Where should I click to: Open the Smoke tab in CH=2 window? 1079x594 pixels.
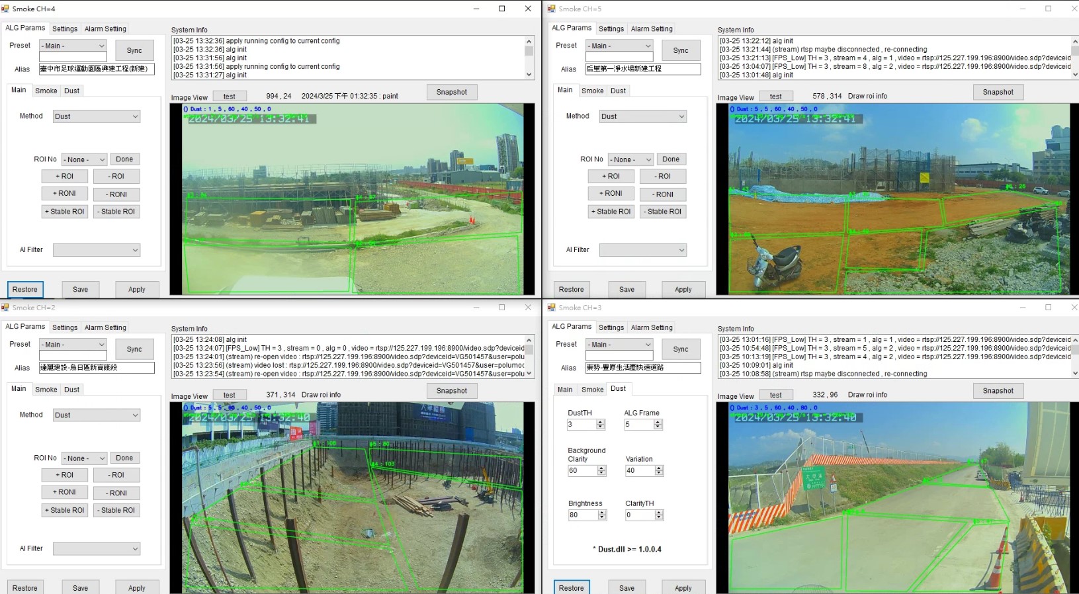pyautogui.click(x=46, y=390)
